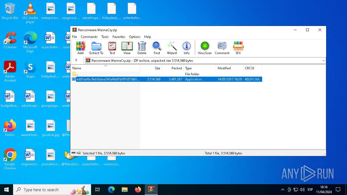Click the drive icon in status bar
Image resolution: width=347 pixels, height=195 pixels.
[x=73, y=153]
